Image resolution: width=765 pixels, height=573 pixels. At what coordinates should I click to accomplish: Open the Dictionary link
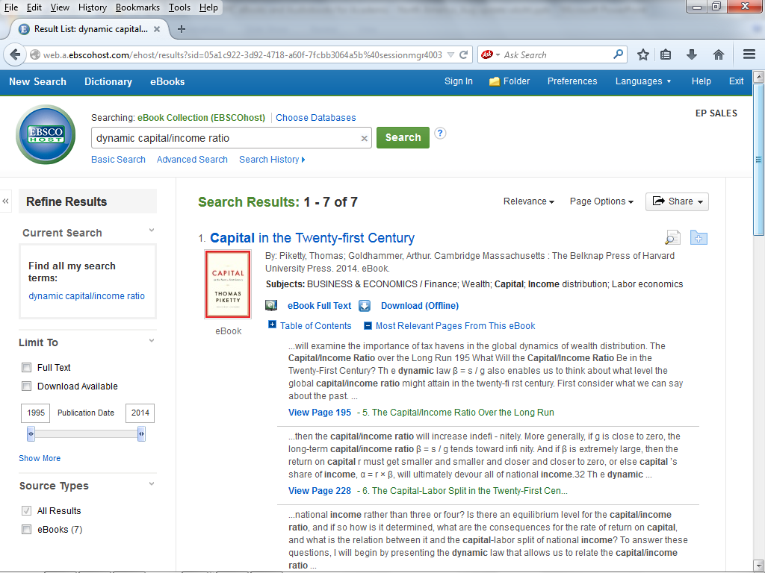pyautogui.click(x=108, y=81)
